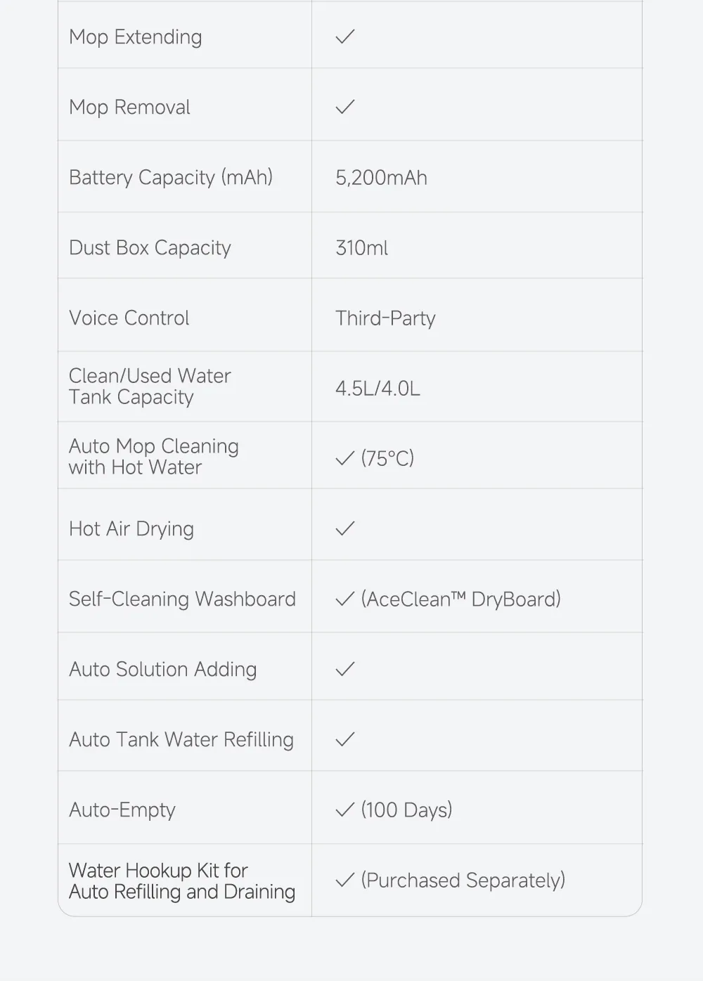703x981 pixels.
Task: Click the Dust Box Capacity label
Action: coord(150,248)
